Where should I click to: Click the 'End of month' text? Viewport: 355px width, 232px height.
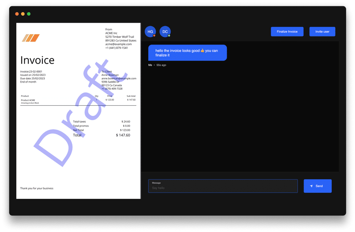(28, 82)
